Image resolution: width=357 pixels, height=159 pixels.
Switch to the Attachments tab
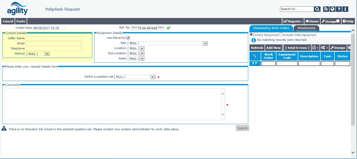point(306,28)
